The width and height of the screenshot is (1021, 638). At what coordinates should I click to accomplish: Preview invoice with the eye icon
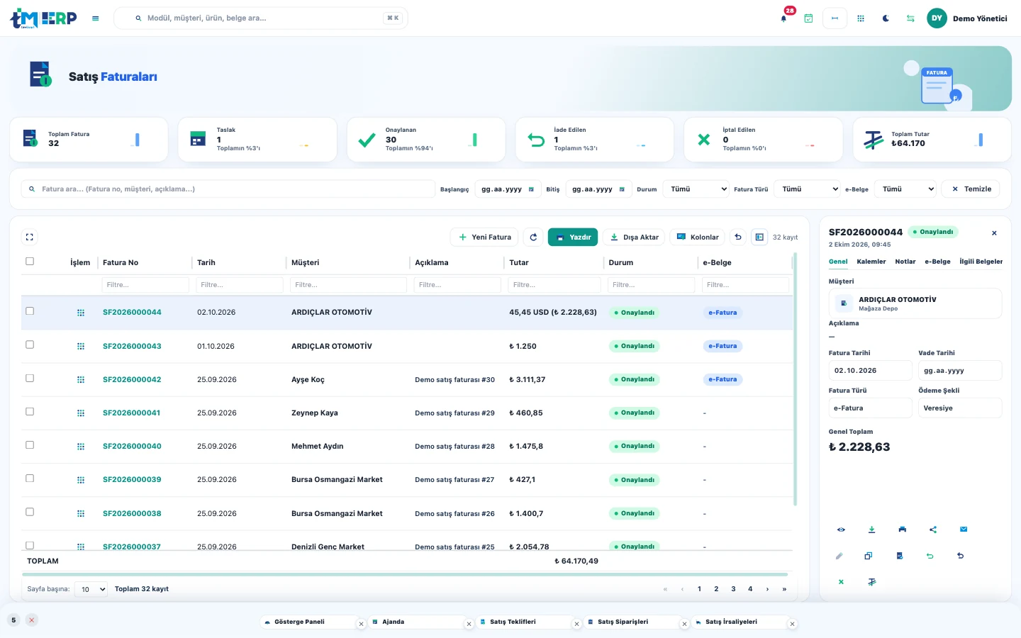[x=841, y=530]
